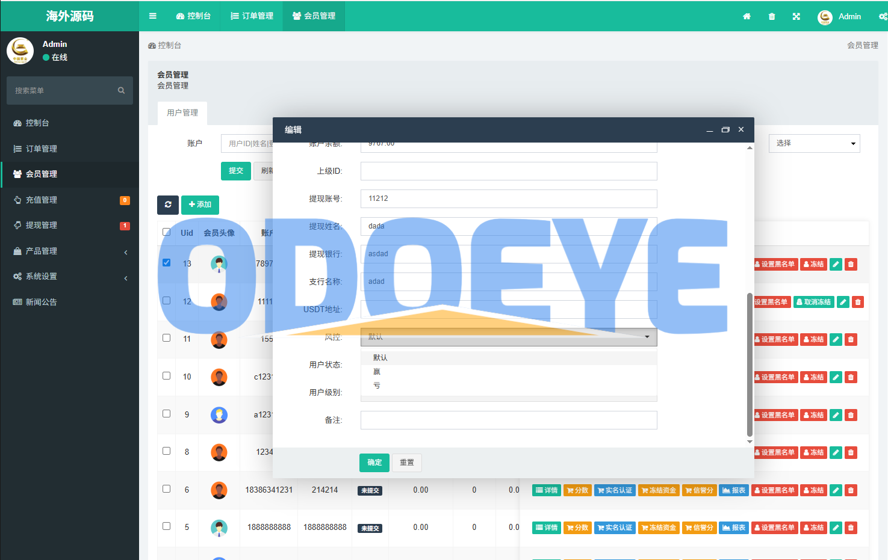Click the hamburger menu toggle icon

click(x=153, y=16)
